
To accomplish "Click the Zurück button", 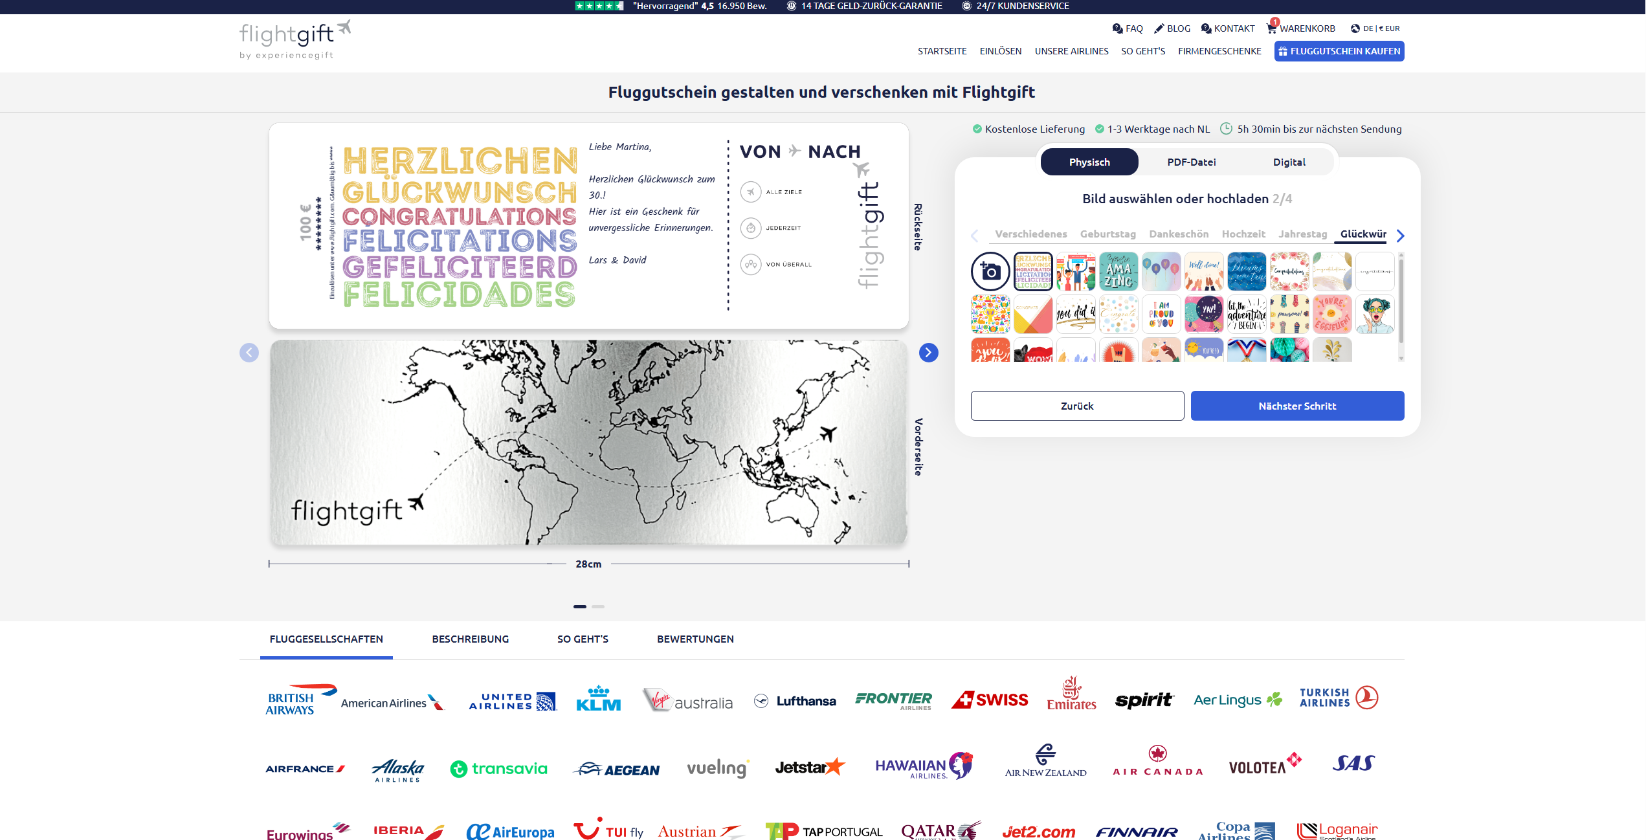I will point(1077,406).
